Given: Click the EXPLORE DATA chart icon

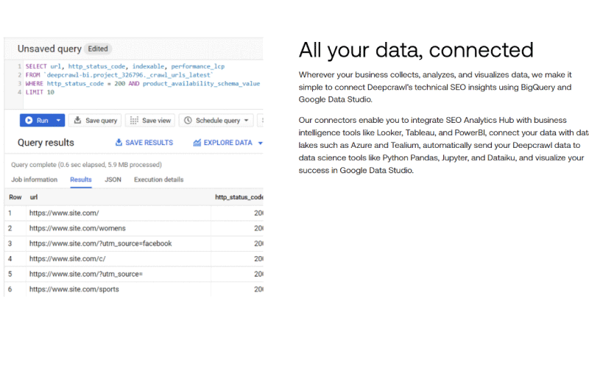Looking at the screenshot, I should pyautogui.click(x=197, y=143).
